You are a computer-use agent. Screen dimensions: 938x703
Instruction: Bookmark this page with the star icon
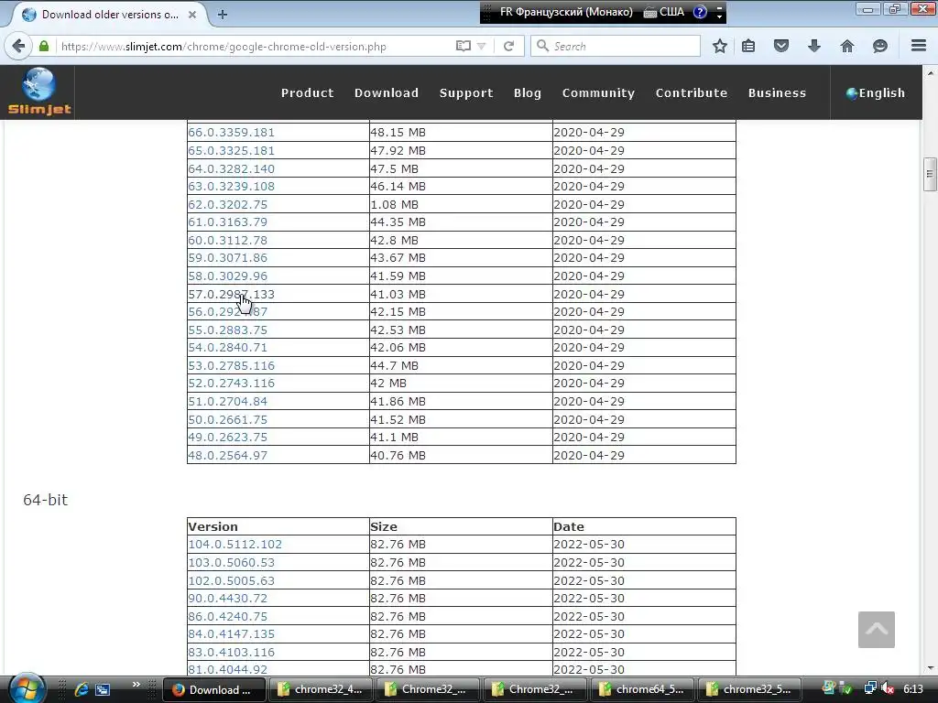[x=720, y=46]
